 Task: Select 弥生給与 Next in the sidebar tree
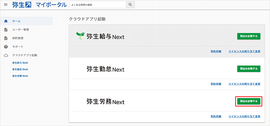tap(20, 63)
